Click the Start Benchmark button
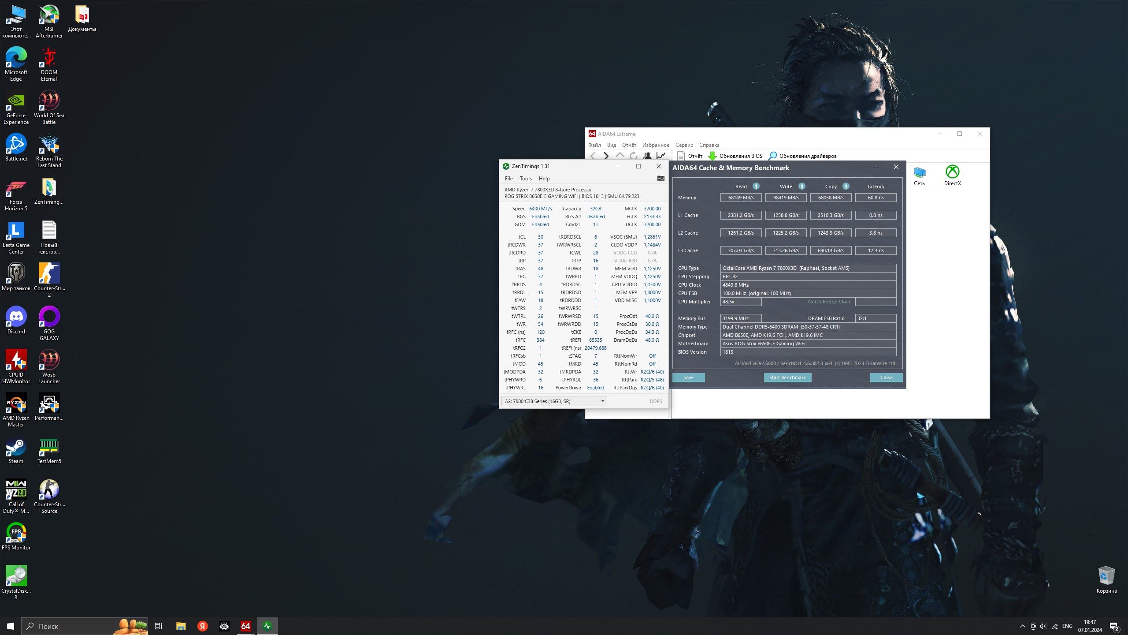The image size is (1128, 635). [x=787, y=377]
